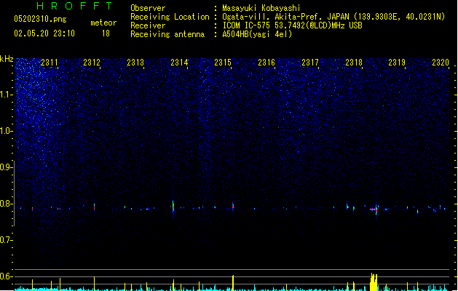Image resolution: width=458 pixels, height=291 pixels.
Task: Click the date stamp 02.05.20 23:10
Action: pos(44,33)
